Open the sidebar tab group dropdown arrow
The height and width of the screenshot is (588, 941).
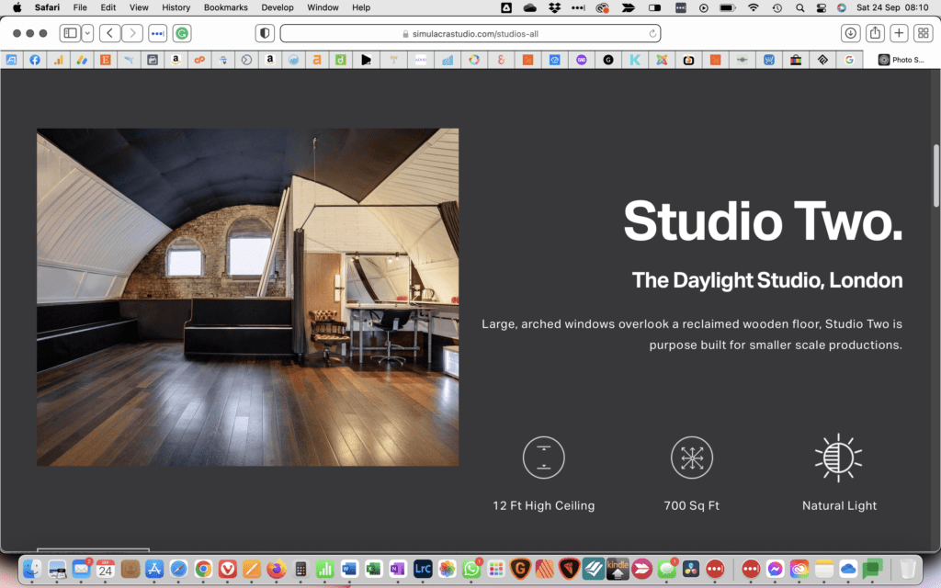click(87, 34)
